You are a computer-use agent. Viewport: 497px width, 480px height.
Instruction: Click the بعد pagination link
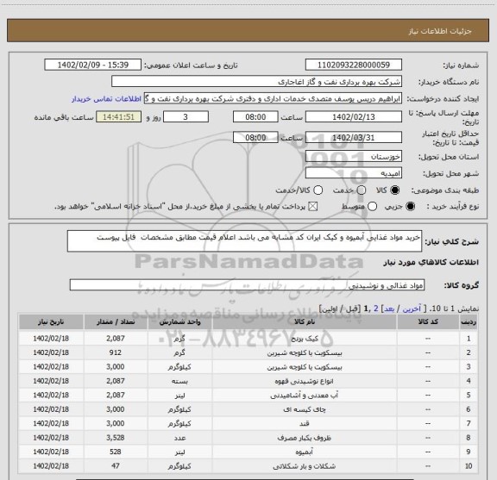tap(388, 309)
